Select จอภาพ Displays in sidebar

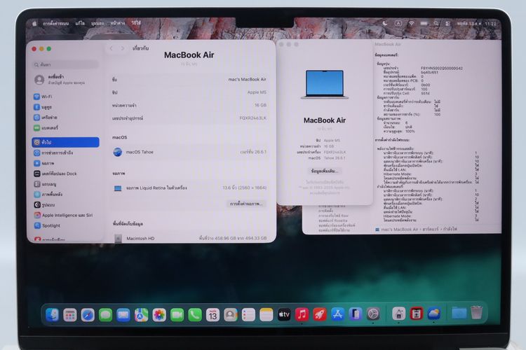(x=65, y=163)
